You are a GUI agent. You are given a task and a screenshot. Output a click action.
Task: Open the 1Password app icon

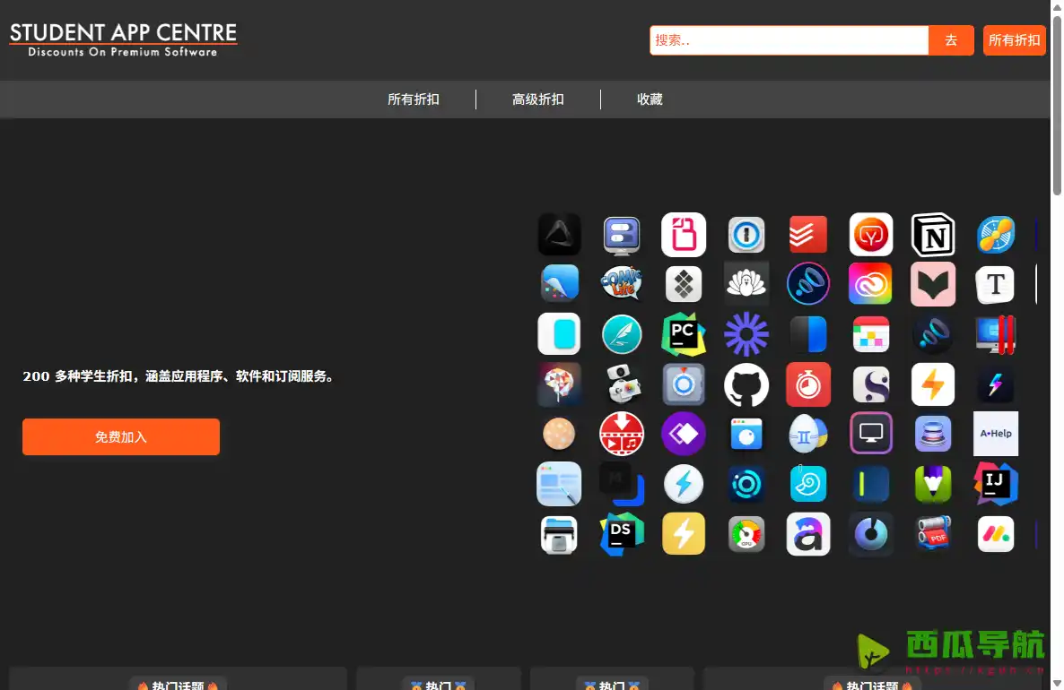tap(746, 235)
